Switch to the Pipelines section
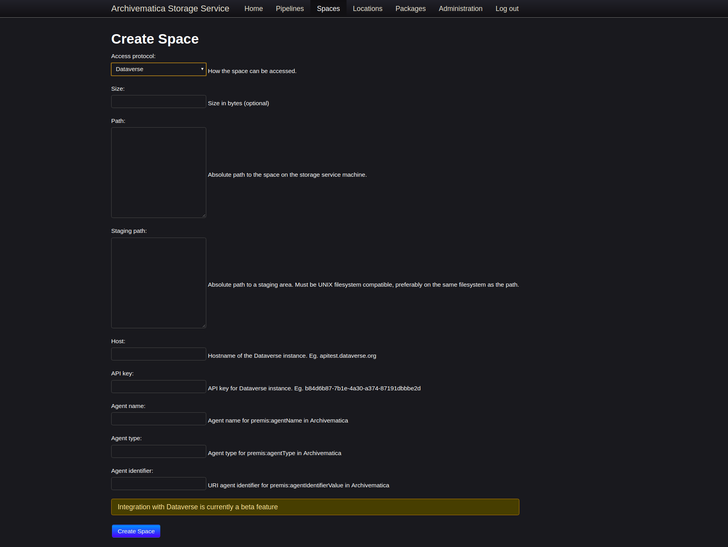 click(290, 8)
